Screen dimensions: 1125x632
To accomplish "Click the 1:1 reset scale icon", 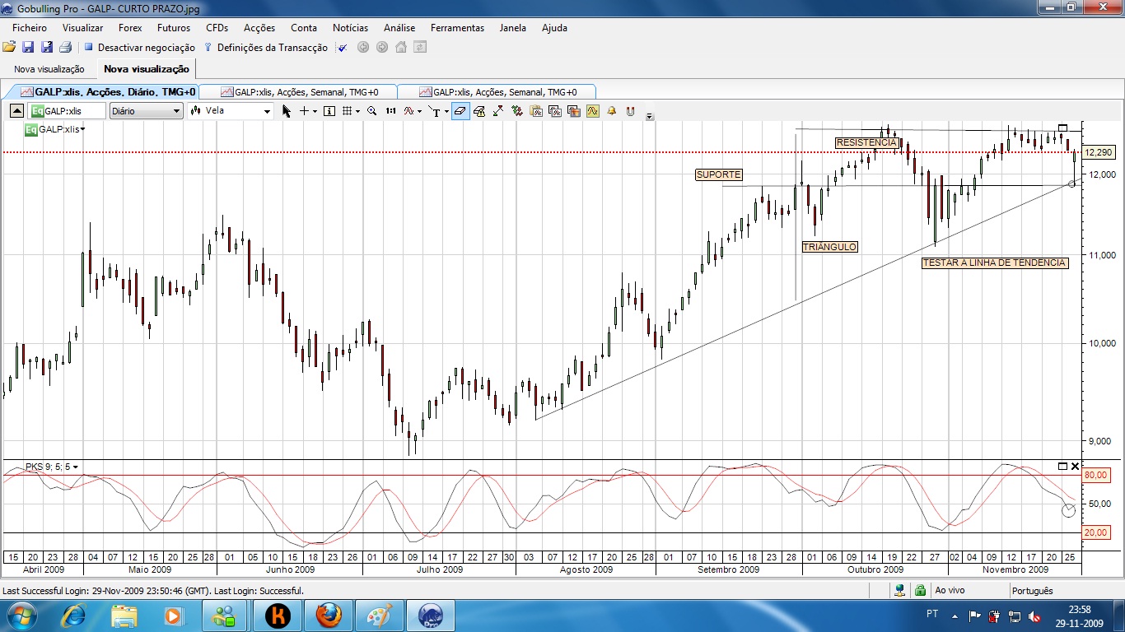I will click(390, 111).
